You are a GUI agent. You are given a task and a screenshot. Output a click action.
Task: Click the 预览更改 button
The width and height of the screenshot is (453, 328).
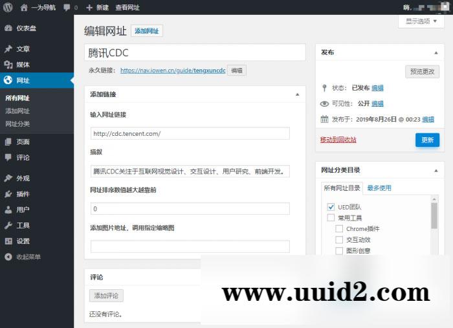point(423,72)
